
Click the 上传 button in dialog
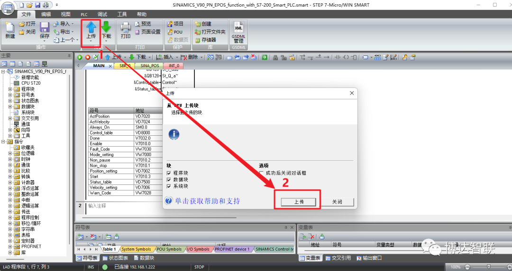(299, 201)
